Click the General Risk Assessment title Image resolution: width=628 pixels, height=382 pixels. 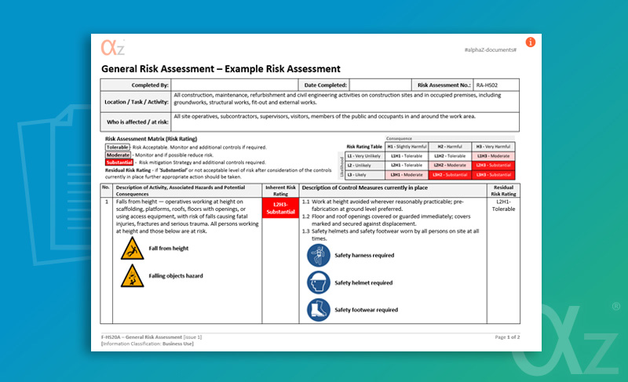click(x=221, y=69)
